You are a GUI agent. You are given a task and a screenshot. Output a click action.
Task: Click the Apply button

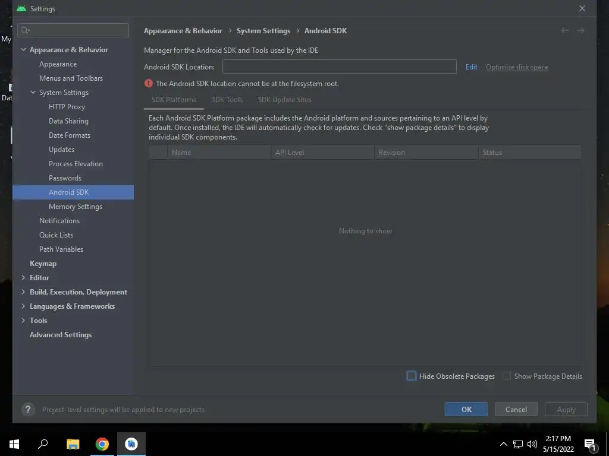(x=566, y=409)
